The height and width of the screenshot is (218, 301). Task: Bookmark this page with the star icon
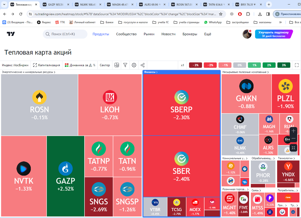tap(221, 14)
